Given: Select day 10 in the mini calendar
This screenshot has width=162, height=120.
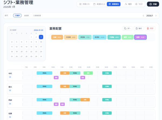Looking at the screenshot, I should pyautogui.click(x=41, y=42).
